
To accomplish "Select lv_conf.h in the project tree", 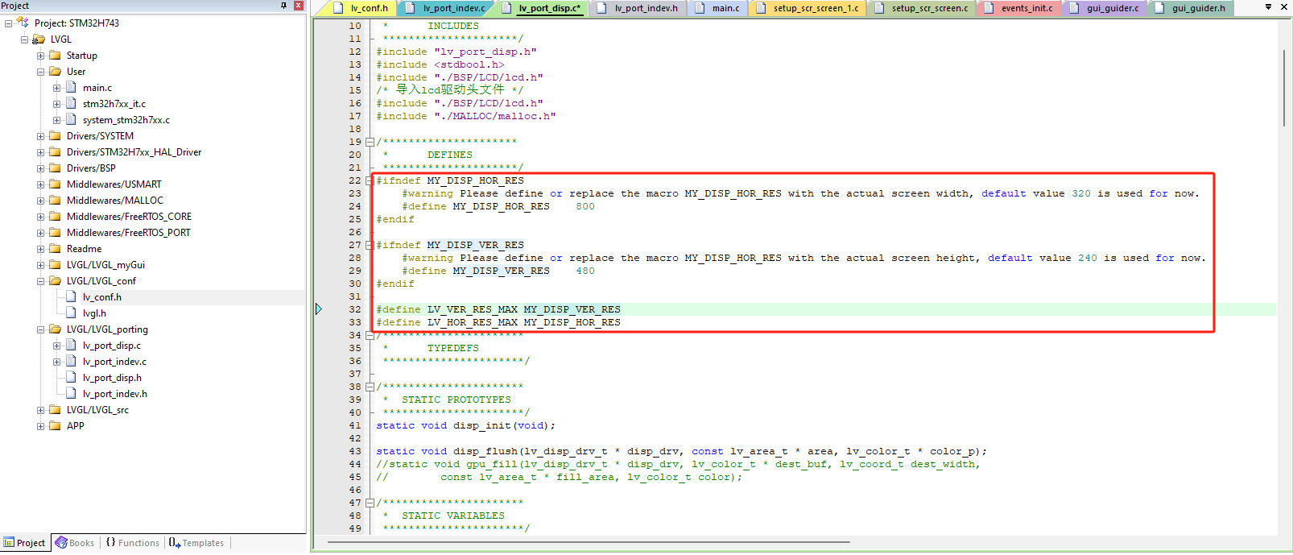I will coord(102,297).
